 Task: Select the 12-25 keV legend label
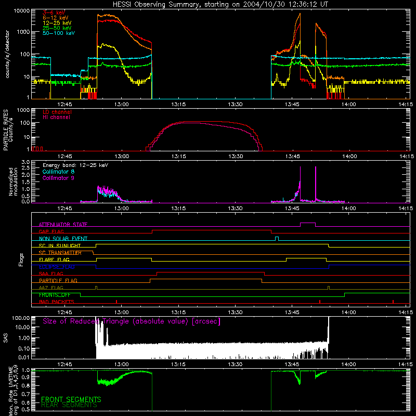click(x=57, y=23)
